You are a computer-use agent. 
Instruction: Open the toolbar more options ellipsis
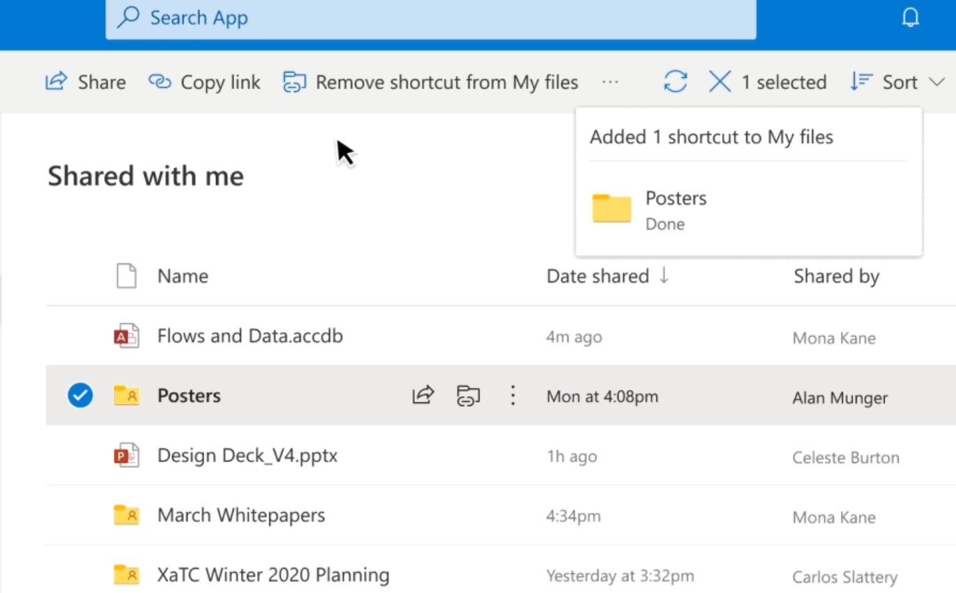[610, 82]
